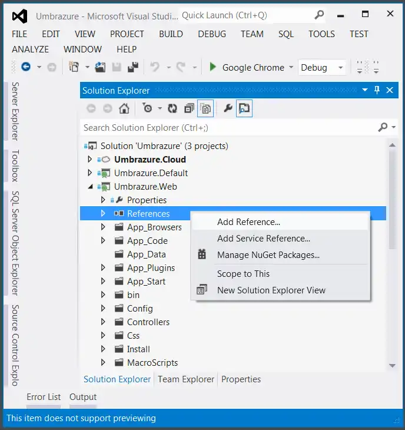Screen dimensions: 405x430
Task: Select Scope to This in context menu
Action: pos(280,274)
